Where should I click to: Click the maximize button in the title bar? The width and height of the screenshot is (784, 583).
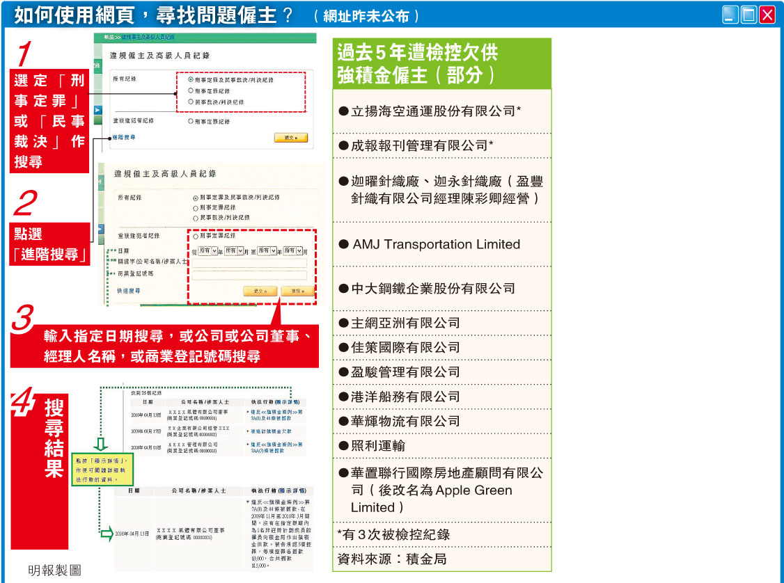748,15
